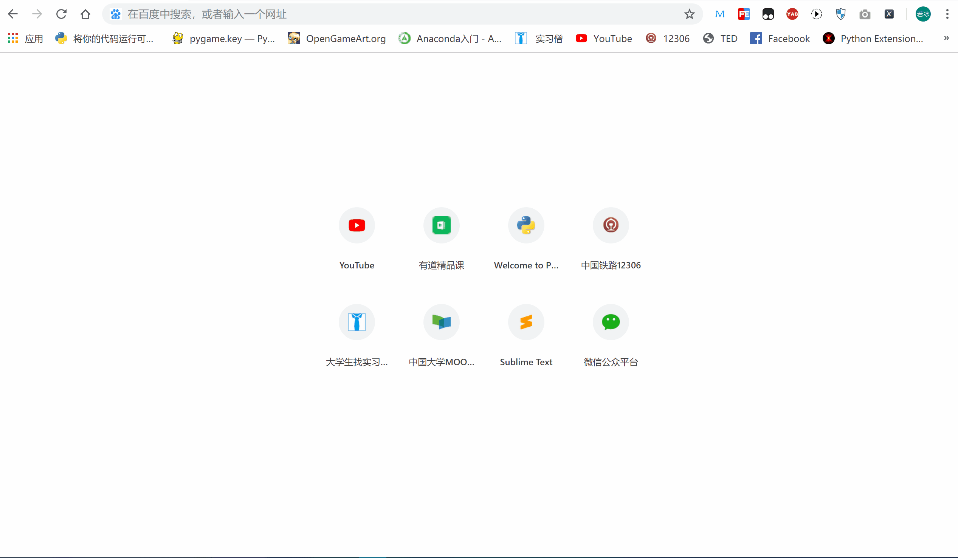Open the blue shield extension
The width and height of the screenshot is (958, 558).
pyautogui.click(x=840, y=14)
